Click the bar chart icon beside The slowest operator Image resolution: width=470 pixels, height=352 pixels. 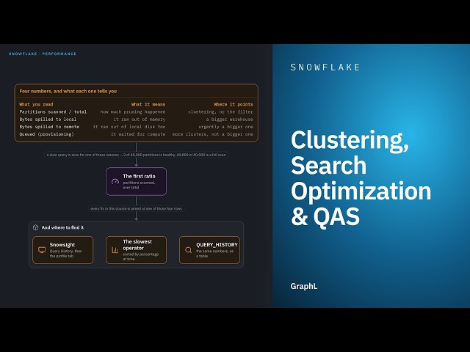coord(115,250)
